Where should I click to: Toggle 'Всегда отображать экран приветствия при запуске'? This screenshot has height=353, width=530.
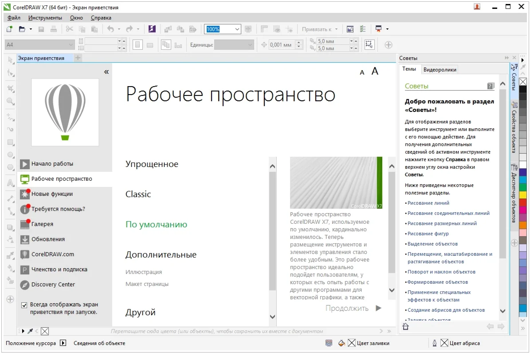click(x=24, y=305)
